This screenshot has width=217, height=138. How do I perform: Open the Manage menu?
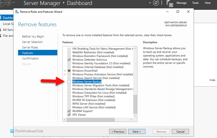point(181,3)
